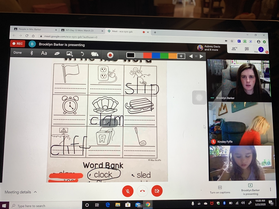The image size is (279, 209).
Task: Open the participants list icon
Action: pyautogui.click(x=234, y=49)
